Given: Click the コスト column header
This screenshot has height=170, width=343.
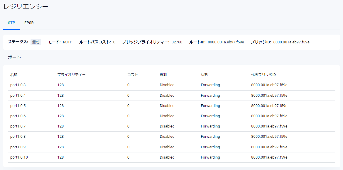Looking at the screenshot, I should tap(132, 75).
